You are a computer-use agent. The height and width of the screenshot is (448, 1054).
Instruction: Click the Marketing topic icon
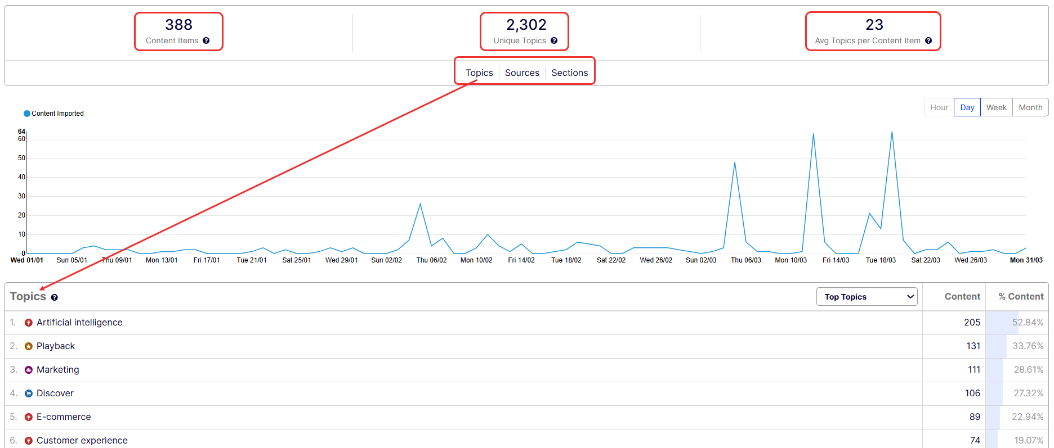coord(29,370)
